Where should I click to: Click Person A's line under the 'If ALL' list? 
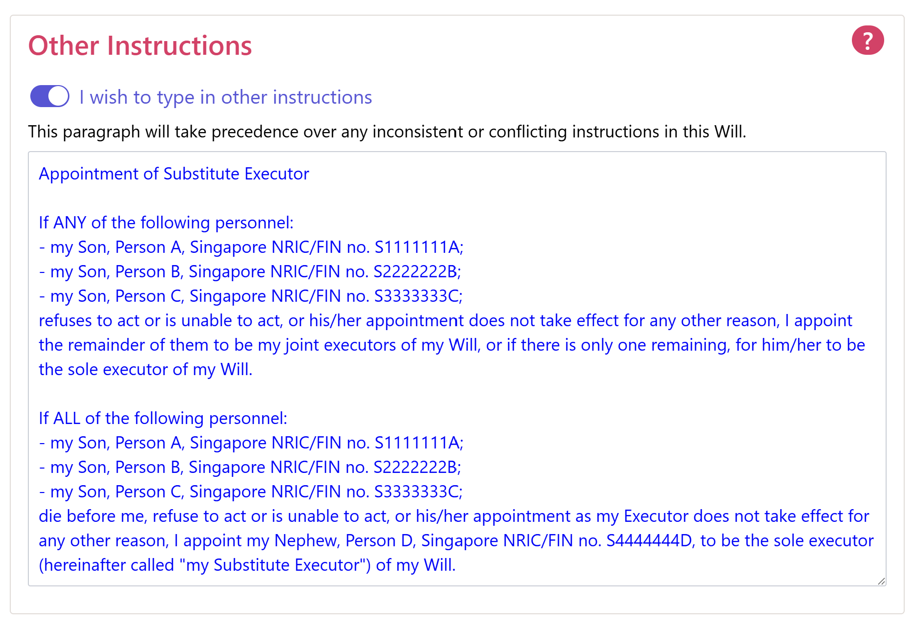coord(251,443)
